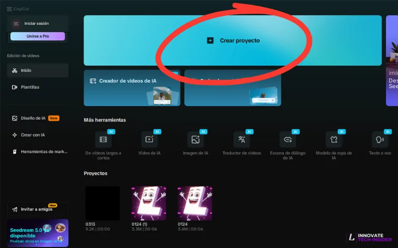Open the Creador de videos de IA card

pos(132,88)
